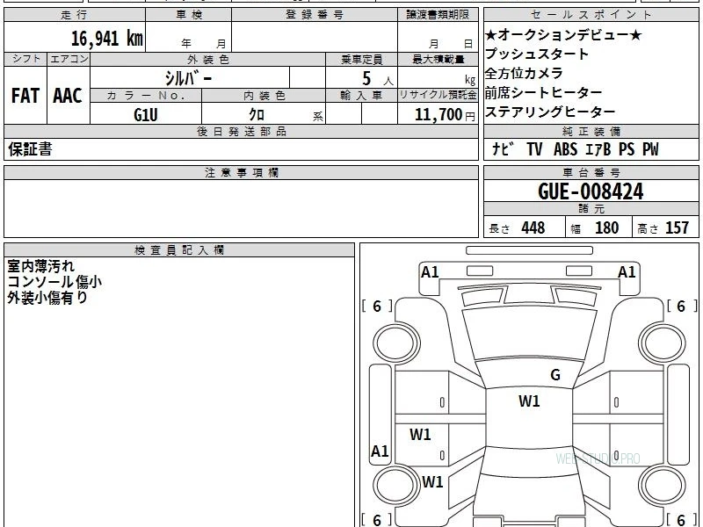
Task: Select the 登録番号 header
Action: [x=315, y=15]
